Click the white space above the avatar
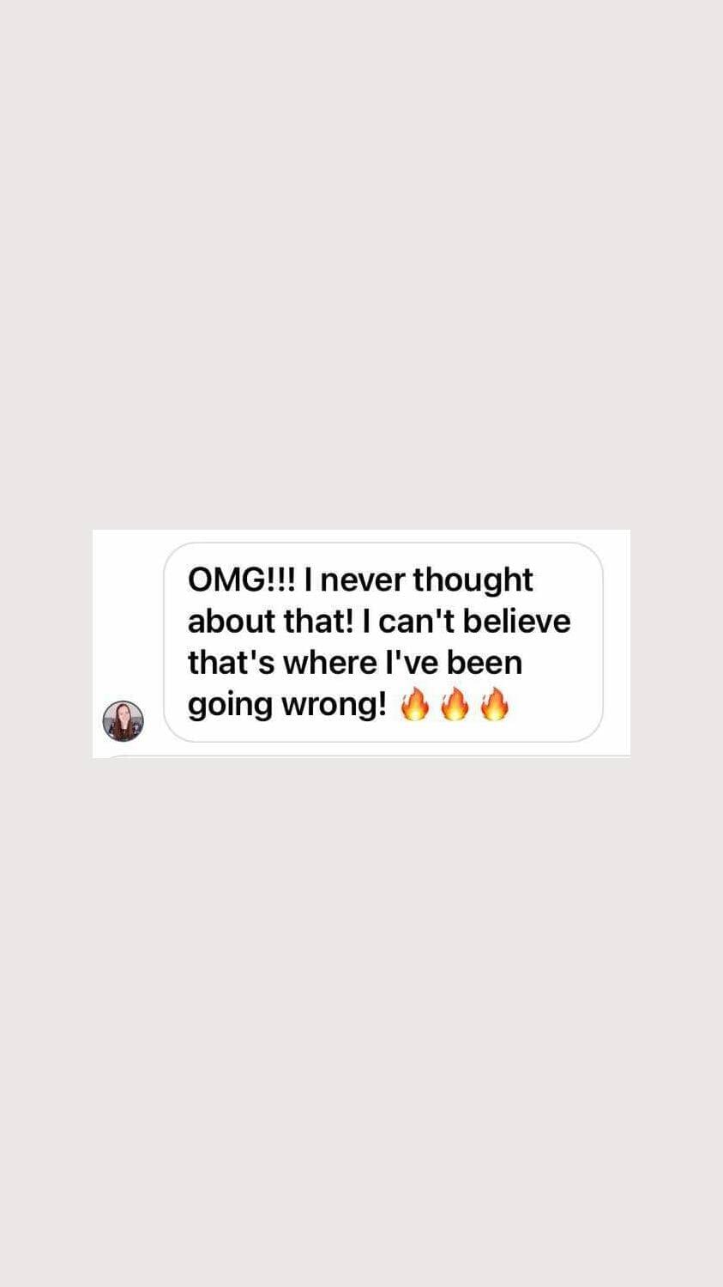Screen dimensions: 723x1287 pyautogui.click(x=124, y=618)
